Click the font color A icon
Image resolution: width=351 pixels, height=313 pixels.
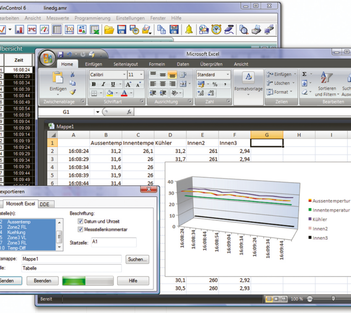tap(124, 93)
